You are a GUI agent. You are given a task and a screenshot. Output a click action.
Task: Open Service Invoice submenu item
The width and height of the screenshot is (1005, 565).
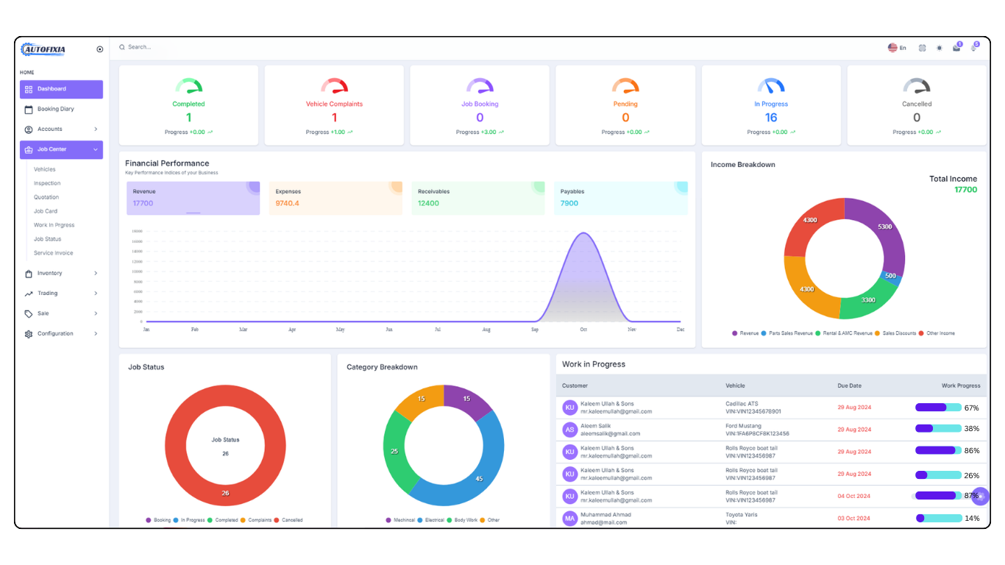pyautogui.click(x=53, y=253)
